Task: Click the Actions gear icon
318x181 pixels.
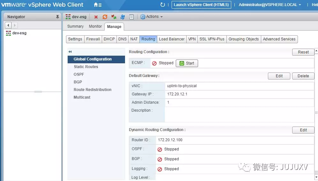Action: pos(143,17)
